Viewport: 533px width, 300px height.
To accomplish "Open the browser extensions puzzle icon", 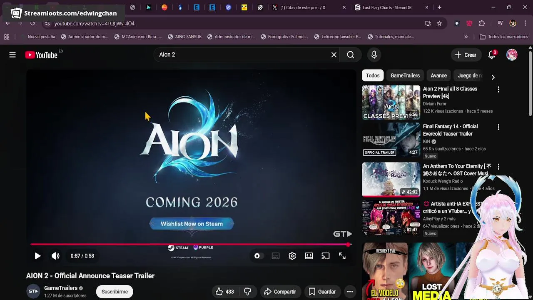I will pyautogui.click(x=482, y=23).
